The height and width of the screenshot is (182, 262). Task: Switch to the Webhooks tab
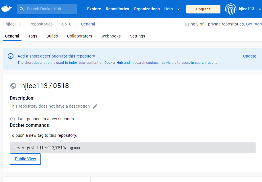tap(111, 36)
